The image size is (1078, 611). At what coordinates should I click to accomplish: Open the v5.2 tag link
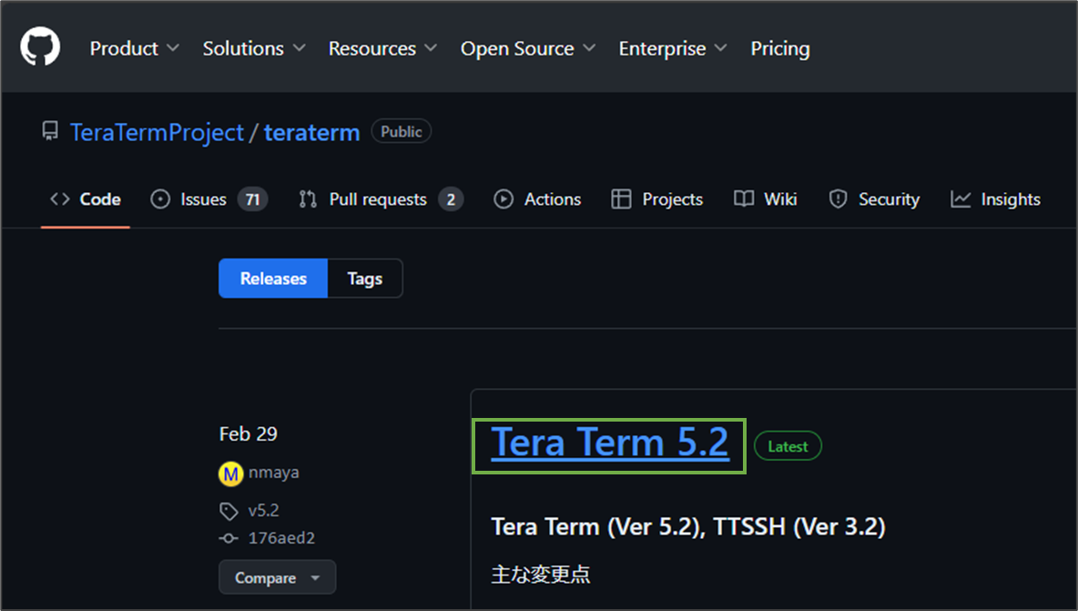point(263,511)
